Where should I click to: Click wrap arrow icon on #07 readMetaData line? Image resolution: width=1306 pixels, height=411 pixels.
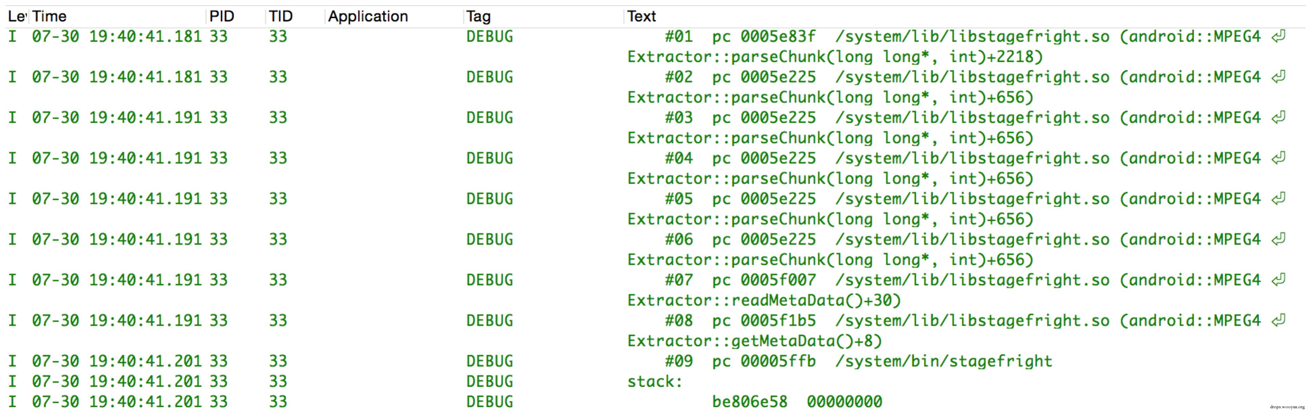[1278, 279]
